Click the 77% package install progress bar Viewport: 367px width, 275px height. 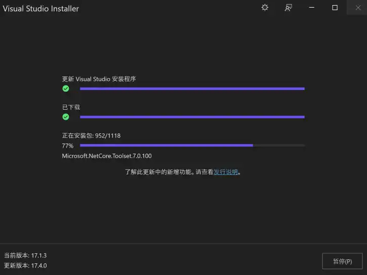pyautogui.click(x=192, y=146)
